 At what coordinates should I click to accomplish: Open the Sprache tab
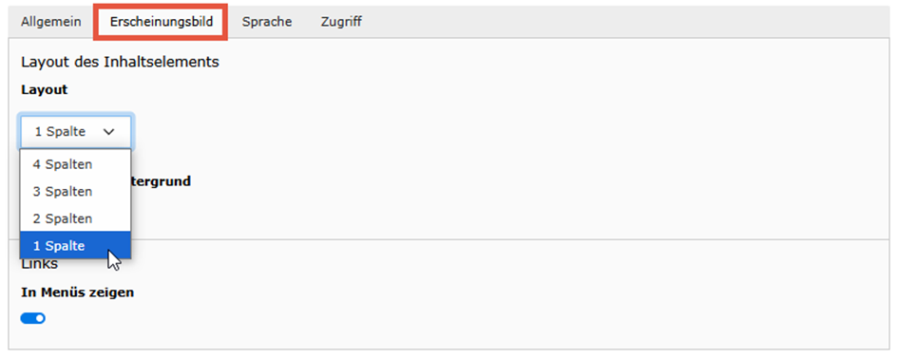click(x=267, y=22)
